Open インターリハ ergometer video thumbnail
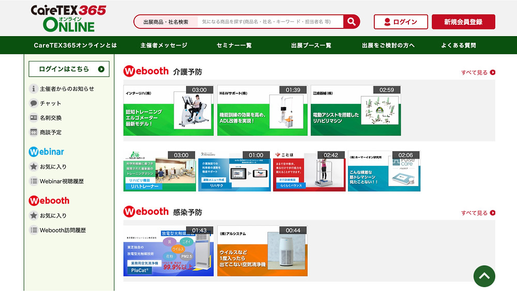The height and width of the screenshot is (291, 517). click(x=169, y=111)
